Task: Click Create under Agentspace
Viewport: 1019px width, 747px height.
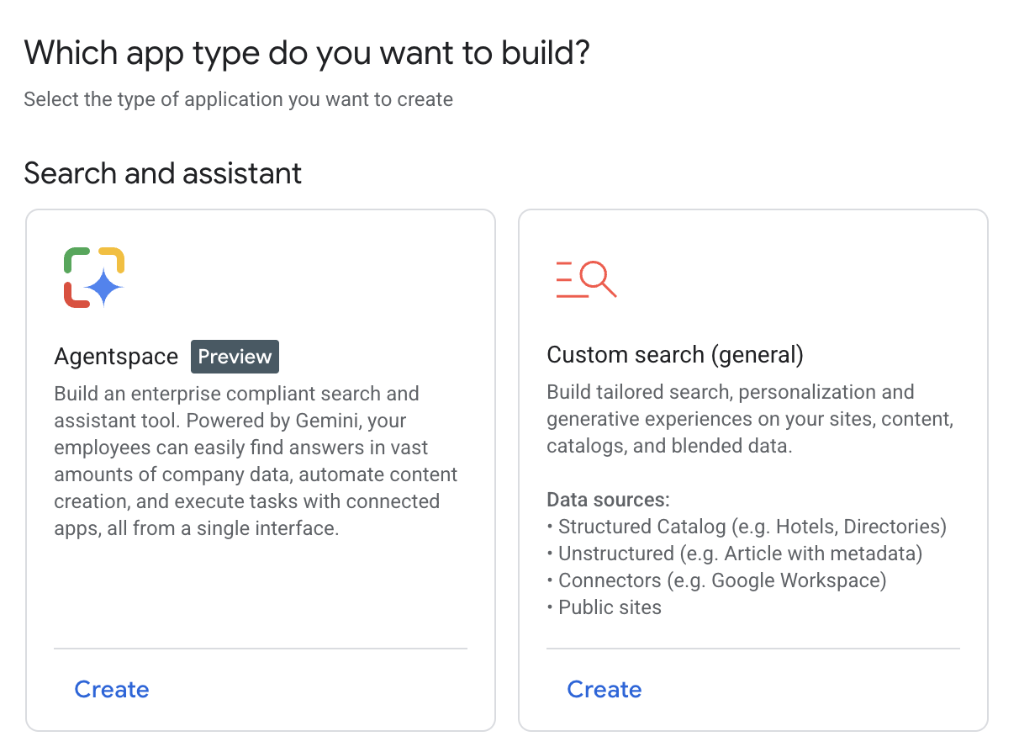Action: pyautogui.click(x=112, y=689)
